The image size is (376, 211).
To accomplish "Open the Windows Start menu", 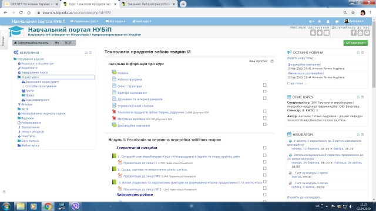I will [6, 206].
